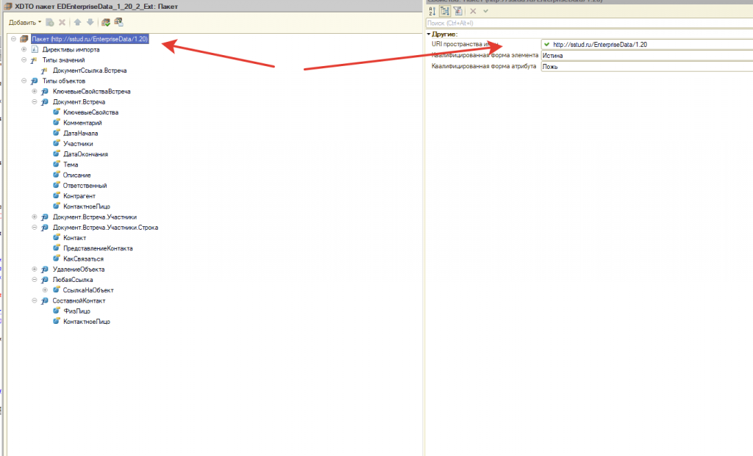
Task: Collapse the Типы объектов node
Action: 24,81
